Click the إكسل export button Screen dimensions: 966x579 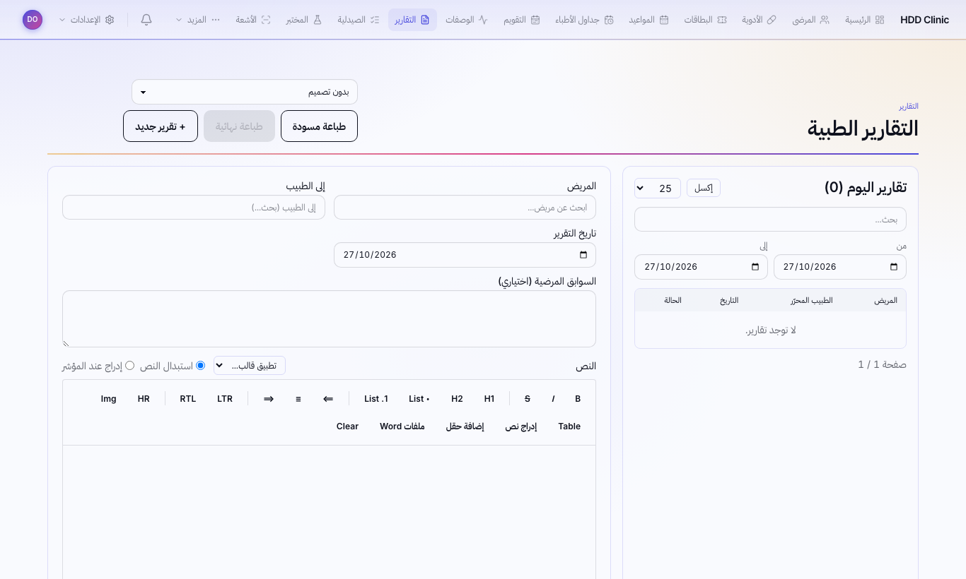704,188
